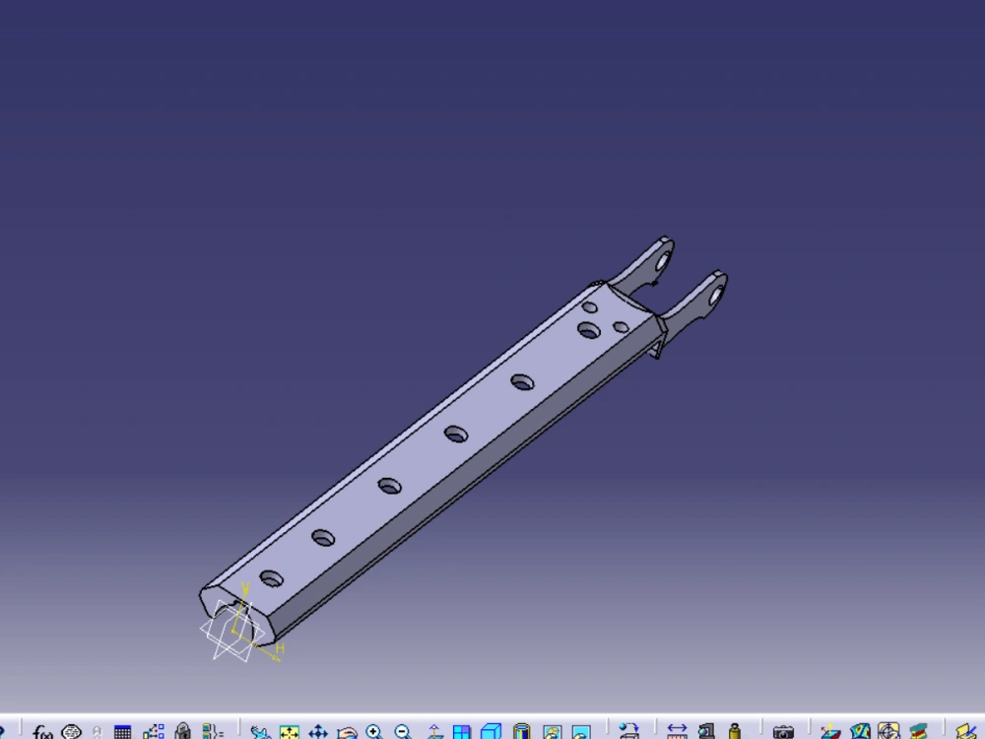The width and height of the screenshot is (985, 739).
Task: Select the Rotate hand tool
Action: [347, 732]
